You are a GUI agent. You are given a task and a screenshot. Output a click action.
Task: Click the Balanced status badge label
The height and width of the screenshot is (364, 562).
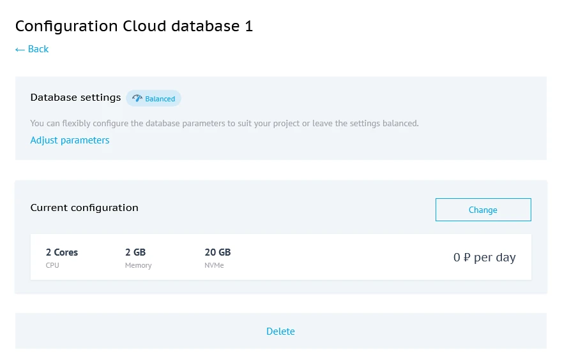pos(160,99)
